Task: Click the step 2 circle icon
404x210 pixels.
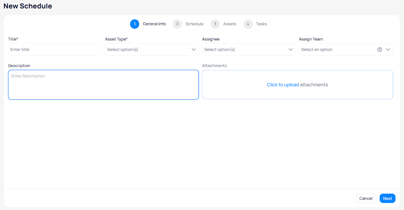Action: pos(177,24)
